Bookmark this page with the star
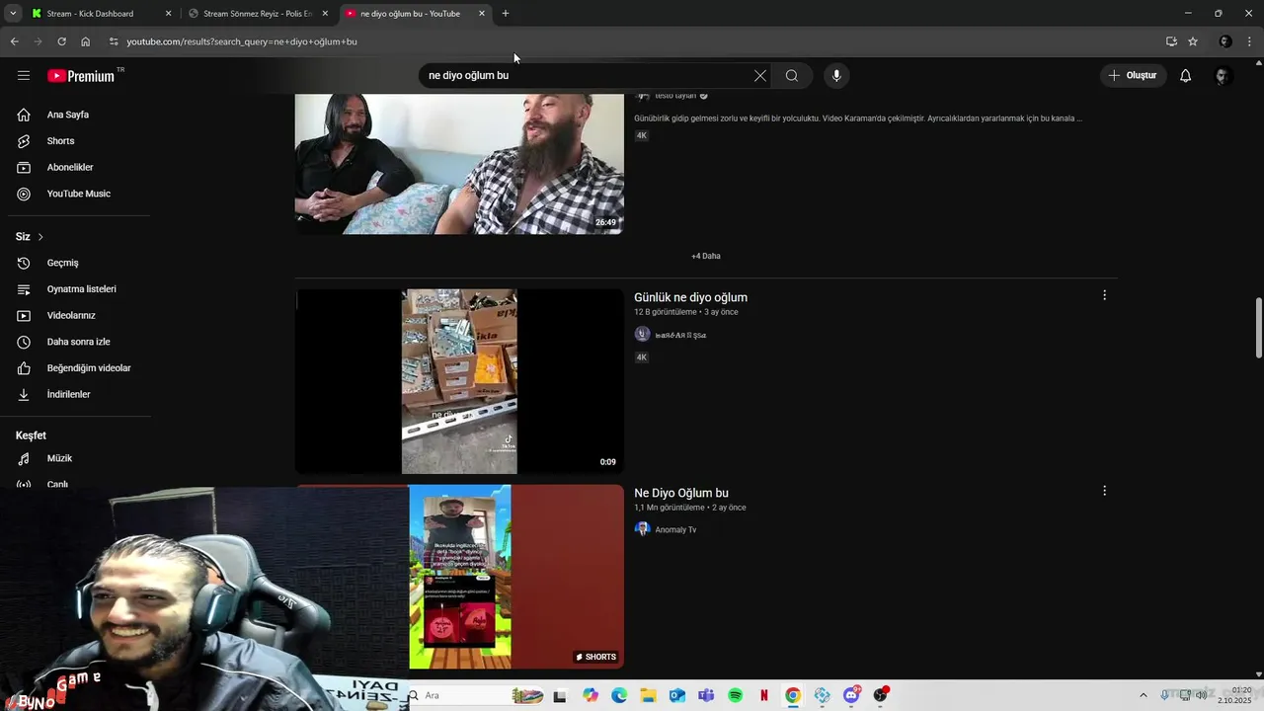1264x711 pixels. coord(1193,41)
